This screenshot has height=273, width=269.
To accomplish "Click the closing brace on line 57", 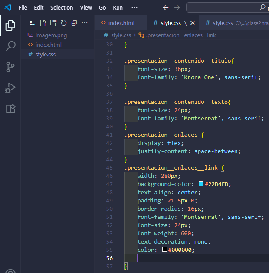I will click(x=126, y=267).
